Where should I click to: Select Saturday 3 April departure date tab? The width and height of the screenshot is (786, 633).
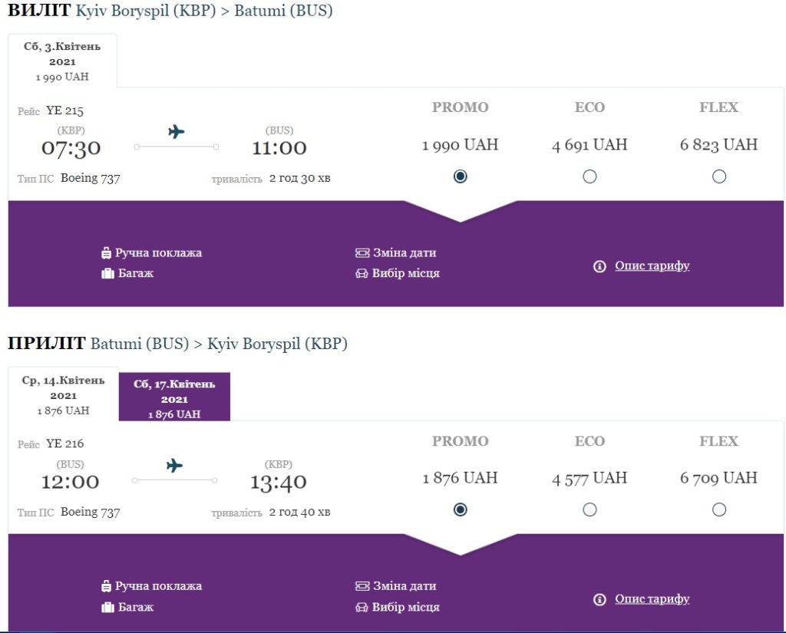click(x=62, y=61)
